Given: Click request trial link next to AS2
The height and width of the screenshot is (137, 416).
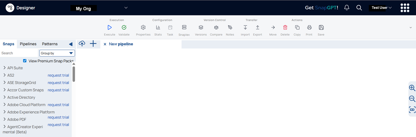Looking at the screenshot, I should click(x=58, y=75).
